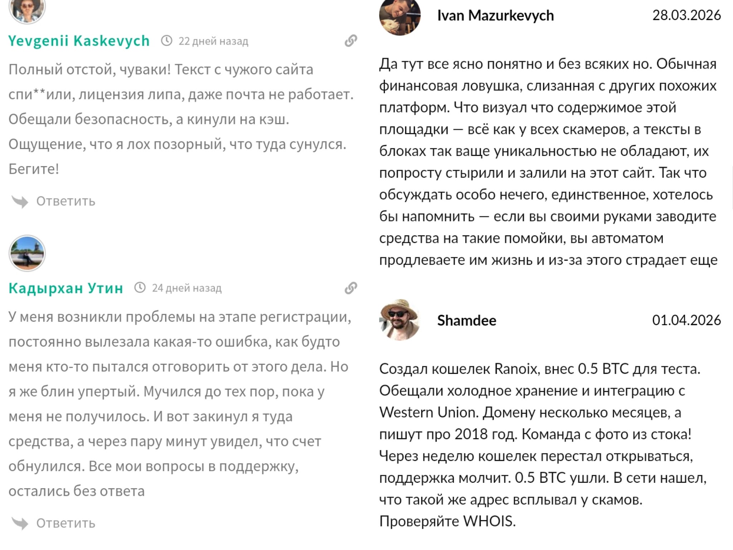This screenshot has height=550, width=733.
Task: Click "Ответить" under Yevgenii's comment
Action: point(66,201)
